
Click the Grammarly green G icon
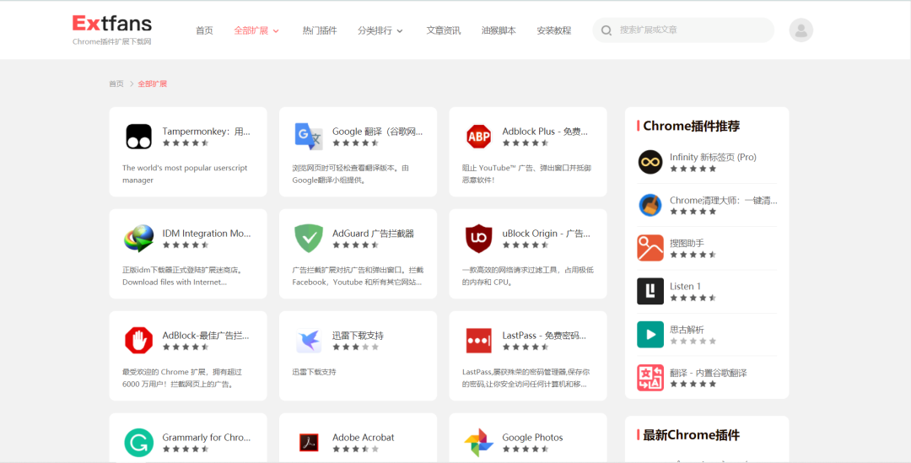139,443
